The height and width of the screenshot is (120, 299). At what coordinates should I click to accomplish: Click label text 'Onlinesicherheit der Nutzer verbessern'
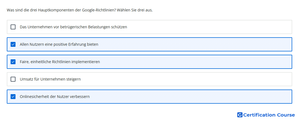[x=55, y=97]
